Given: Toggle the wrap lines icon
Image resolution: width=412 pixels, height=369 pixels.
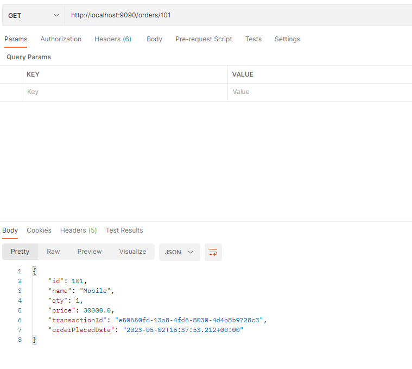Looking at the screenshot, I should [213, 252].
